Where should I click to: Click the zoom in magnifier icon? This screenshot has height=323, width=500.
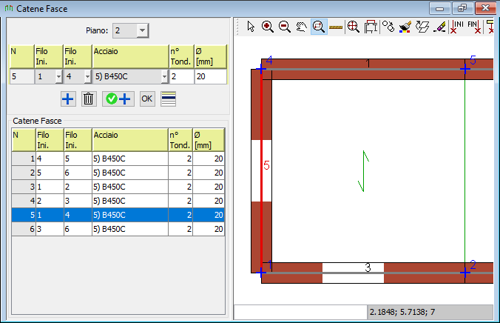(x=268, y=27)
